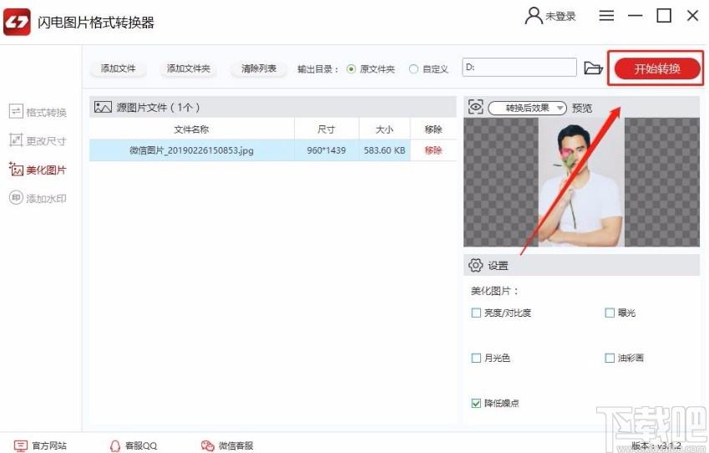The image size is (709, 453).
Task: Click the 美化图片 sidebar icon
Action: [x=16, y=170]
